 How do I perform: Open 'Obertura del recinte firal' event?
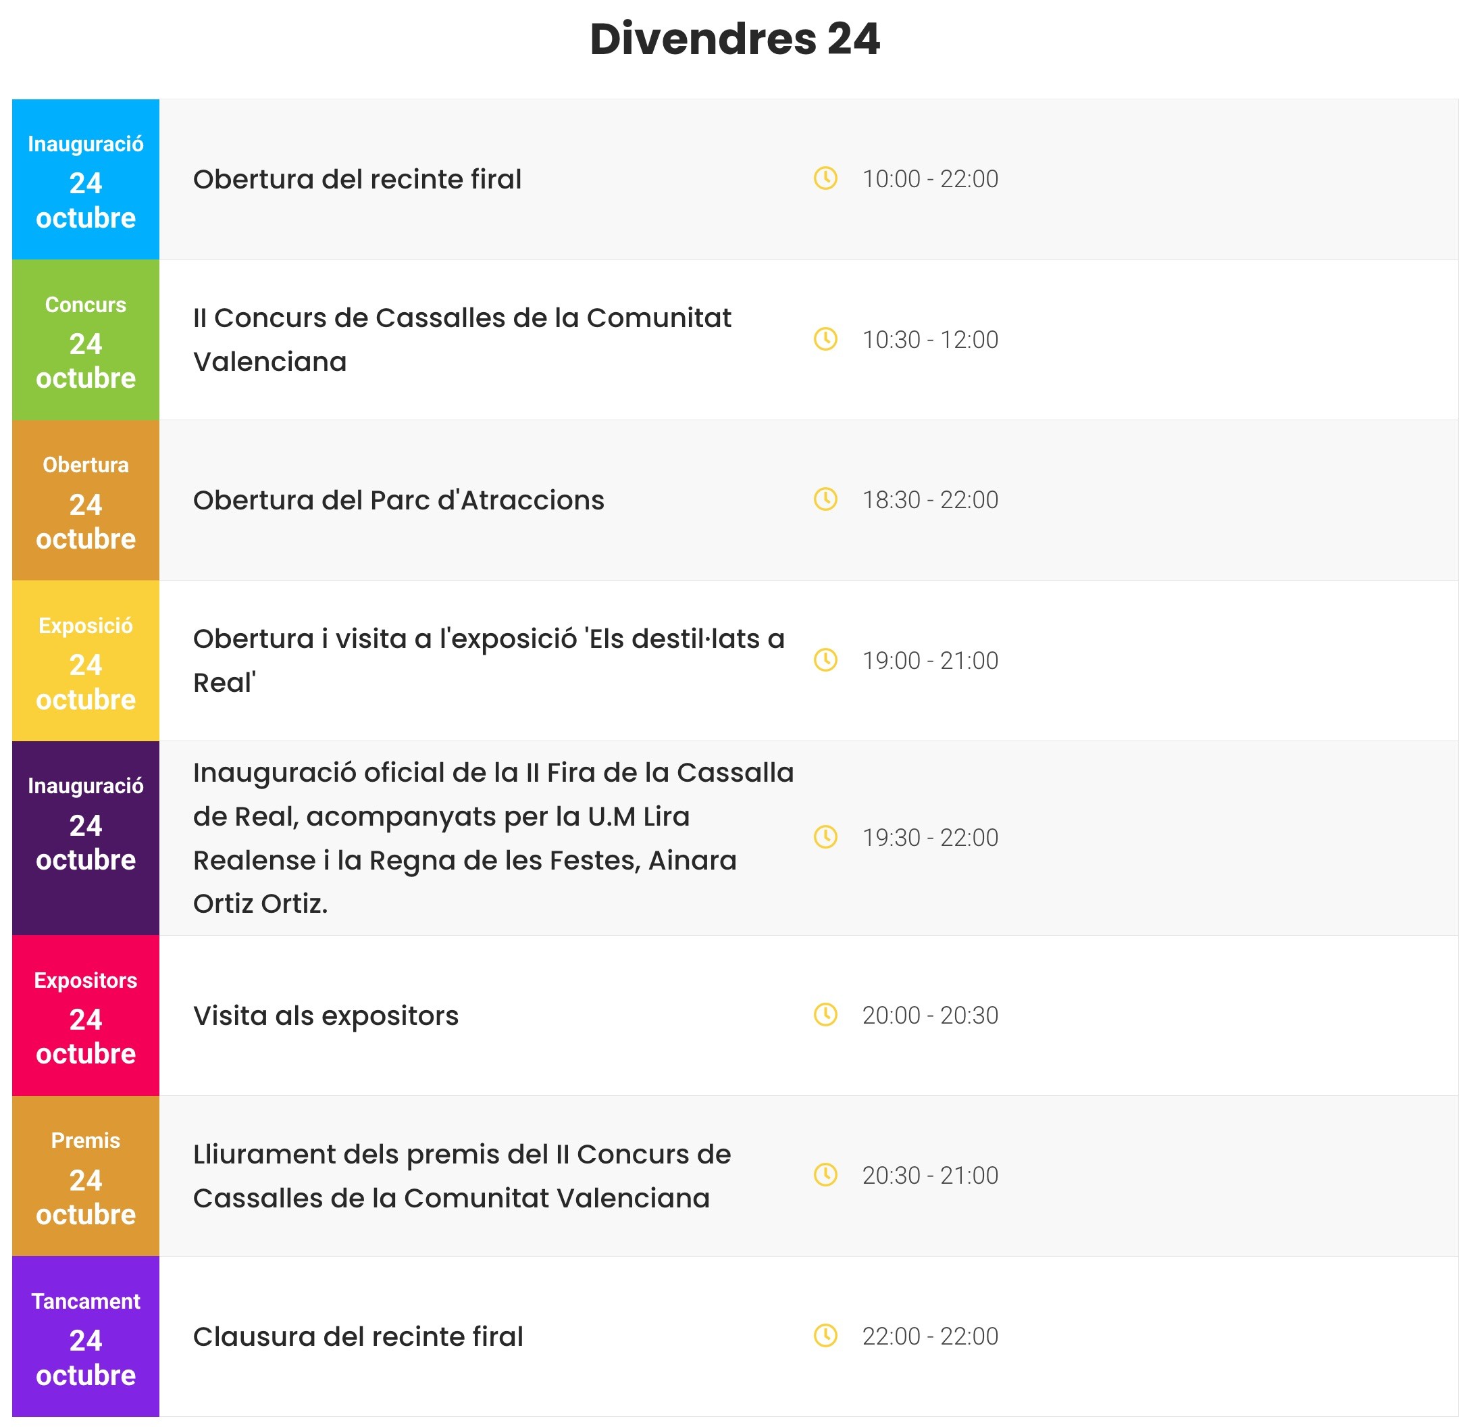pos(357,179)
